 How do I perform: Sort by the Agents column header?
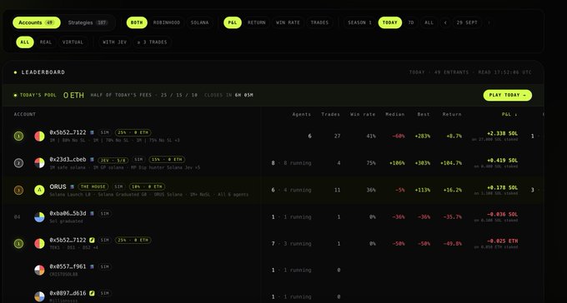click(x=302, y=114)
